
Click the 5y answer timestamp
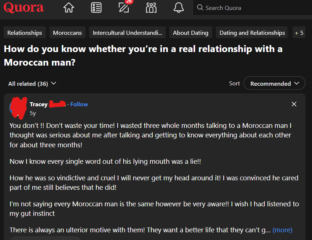33,113
